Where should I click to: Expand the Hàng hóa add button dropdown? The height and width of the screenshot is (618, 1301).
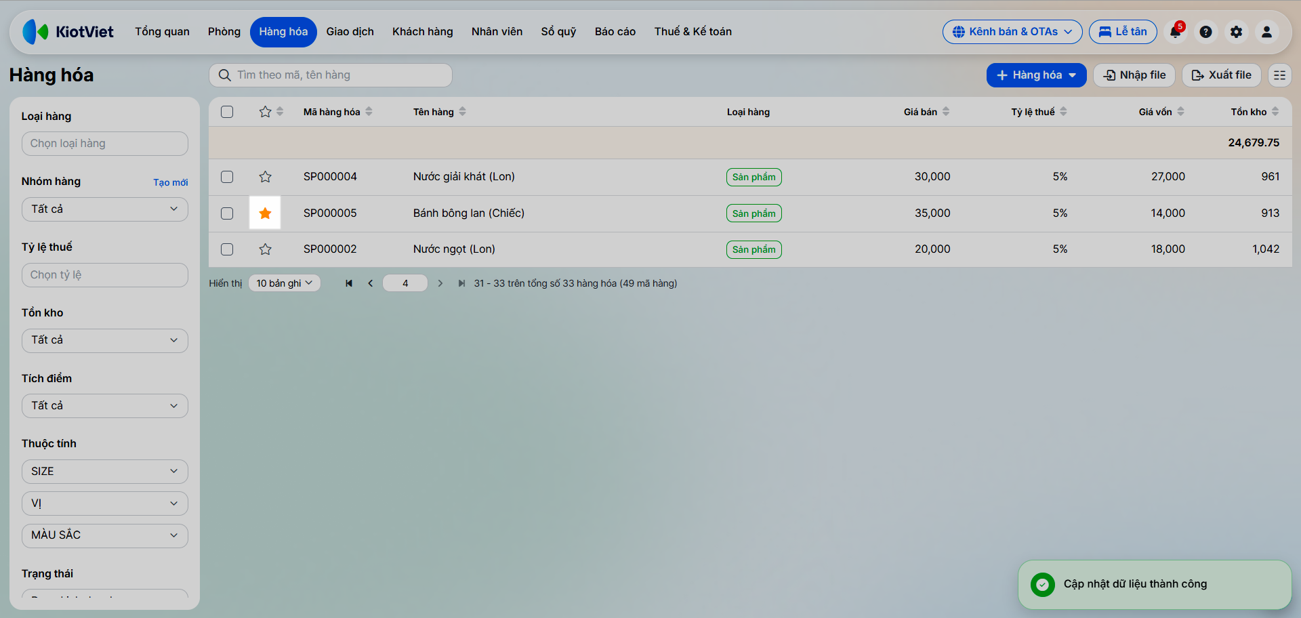coord(1073,75)
